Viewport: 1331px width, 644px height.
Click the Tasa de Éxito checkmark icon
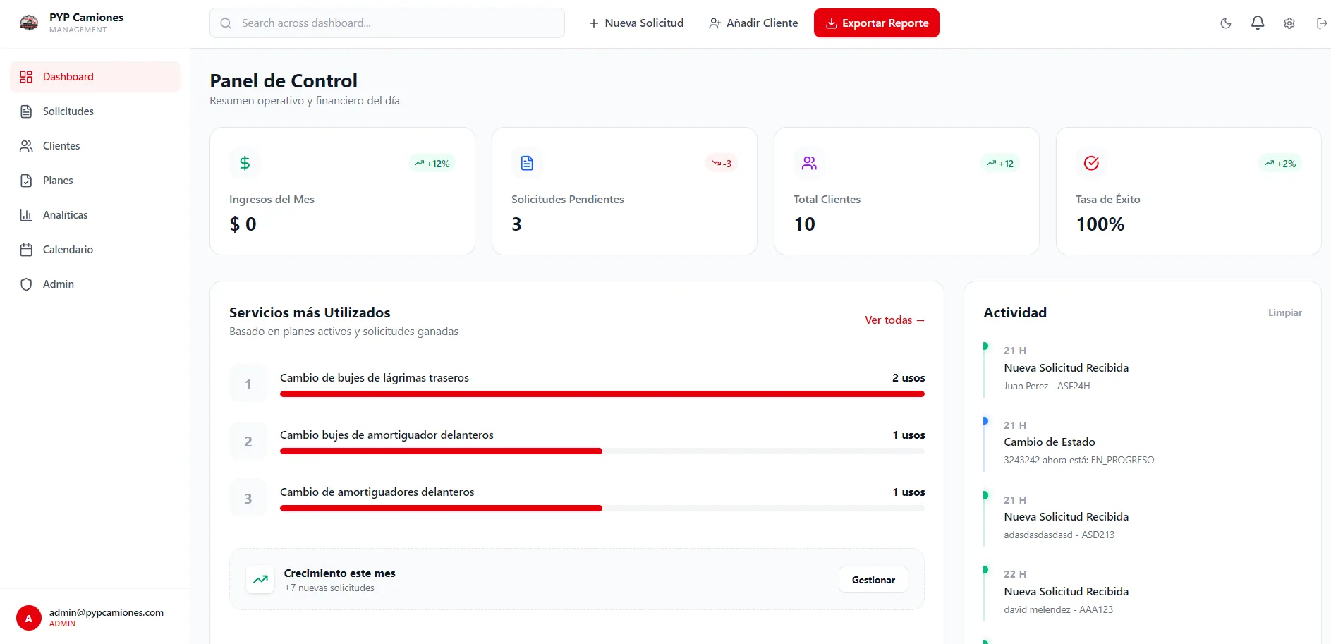pos(1091,163)
